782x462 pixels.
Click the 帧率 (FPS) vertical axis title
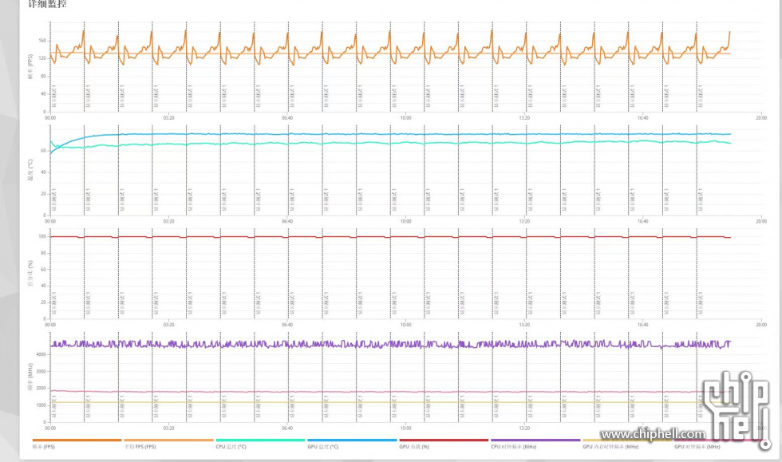(x=30, y=66)
